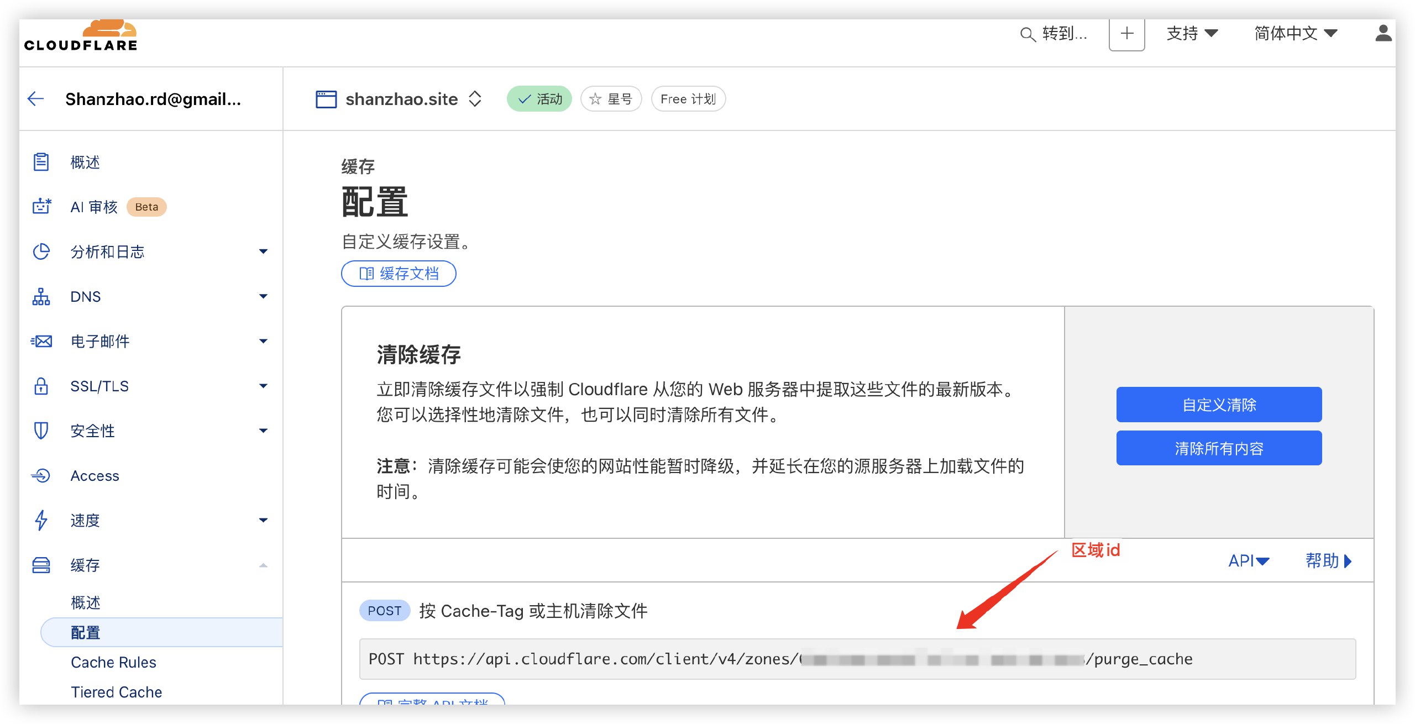Open the search magnifier icon
The height and width of the screenshot is (724, 1415).
(x=1027, y=34)
